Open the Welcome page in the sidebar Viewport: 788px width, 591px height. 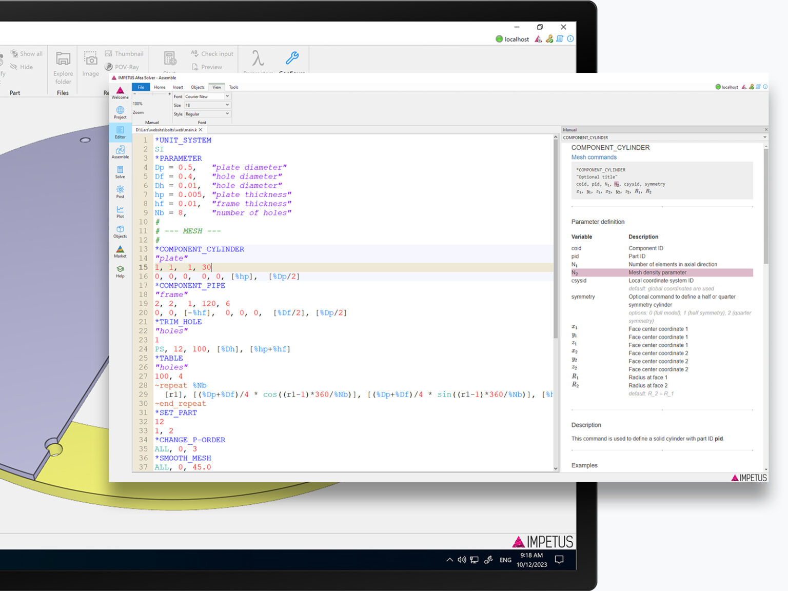pos(120,92)
